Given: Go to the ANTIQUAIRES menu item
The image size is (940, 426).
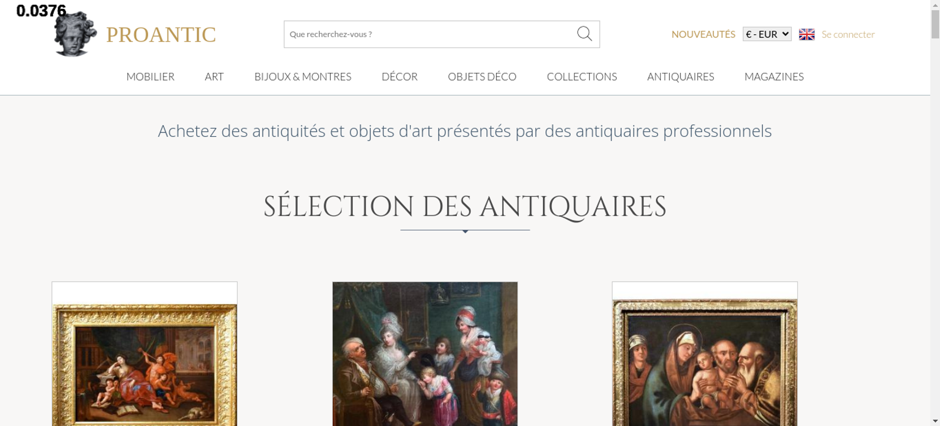Looking at the screenshot, I should [x=681, y=76].
